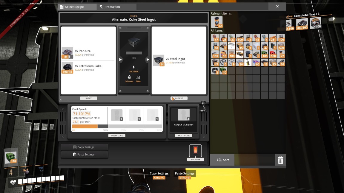Click the trash can delete icon

(x=280, y=160)
